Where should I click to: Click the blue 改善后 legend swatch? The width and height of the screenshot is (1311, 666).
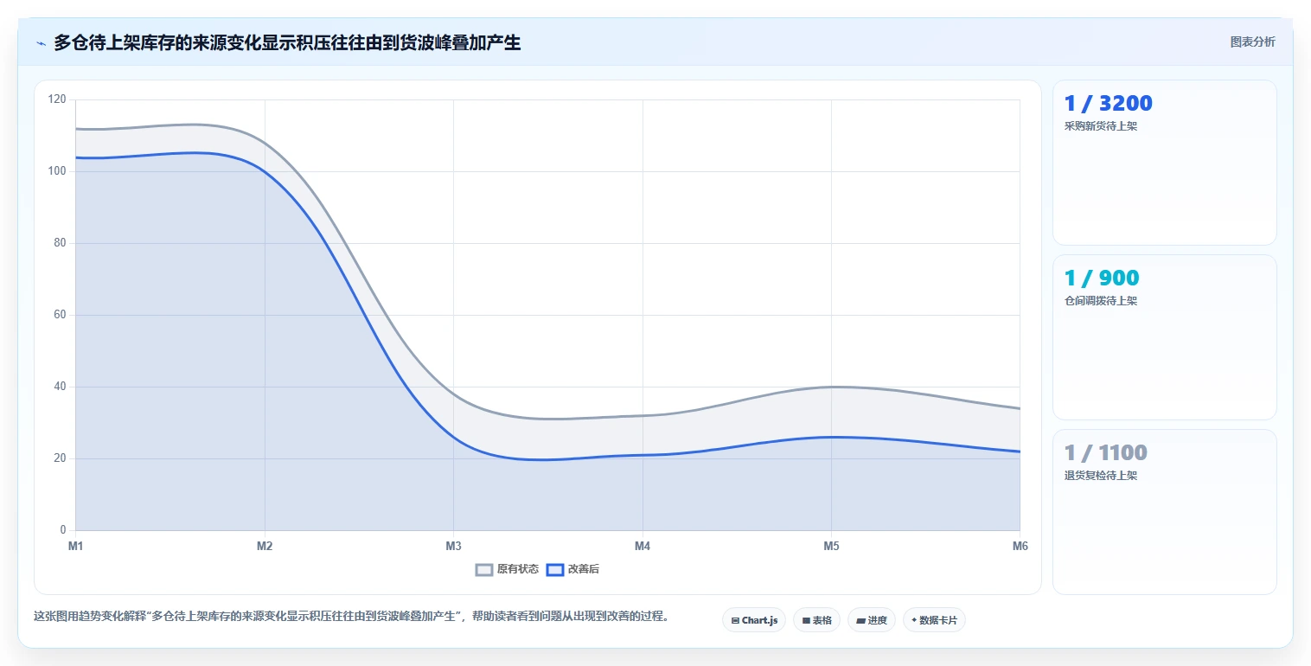pyautogui.click(x=555, y=569)
